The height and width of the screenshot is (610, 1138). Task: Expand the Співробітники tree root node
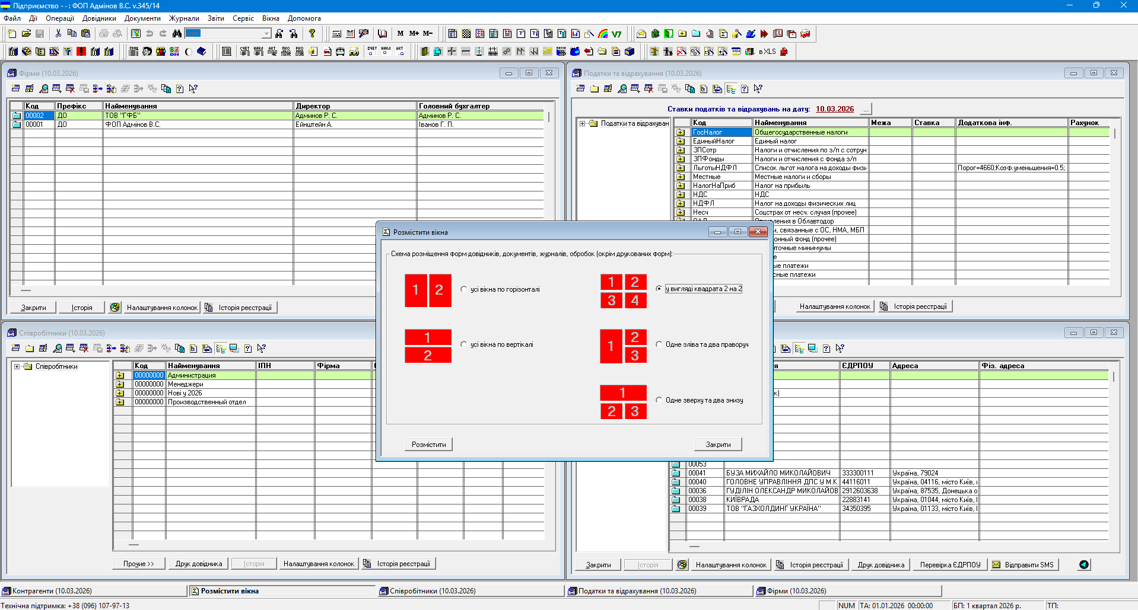(x=17, y=366)
